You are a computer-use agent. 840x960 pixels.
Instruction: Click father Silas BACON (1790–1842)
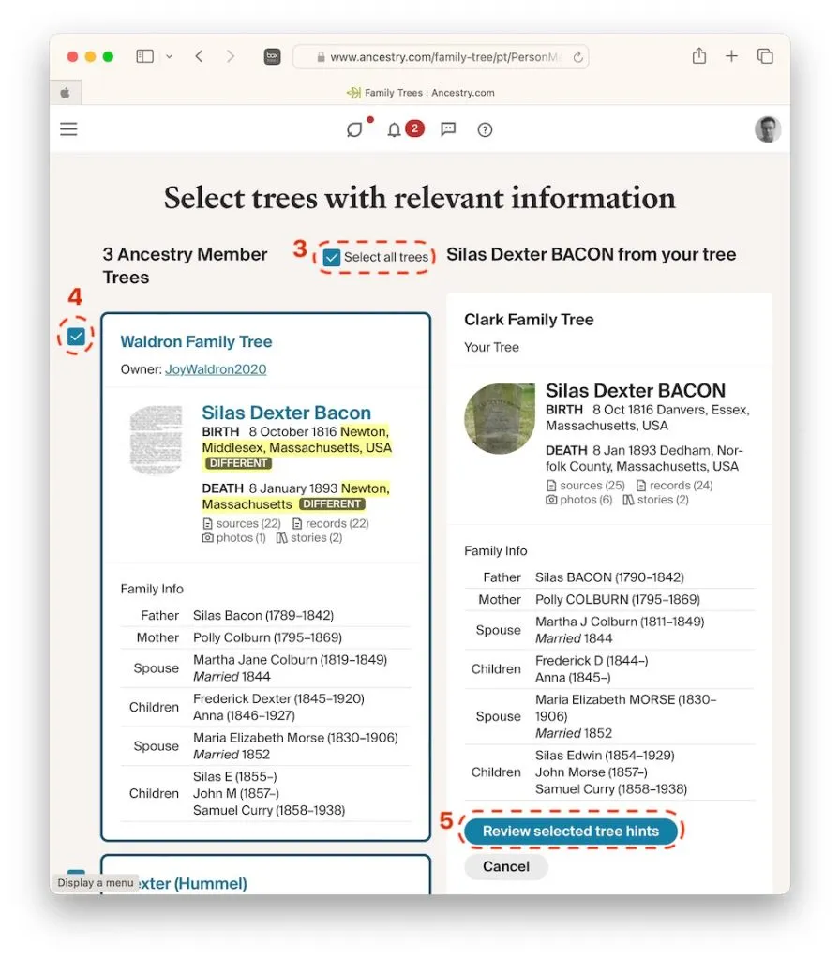coord(609,577)
